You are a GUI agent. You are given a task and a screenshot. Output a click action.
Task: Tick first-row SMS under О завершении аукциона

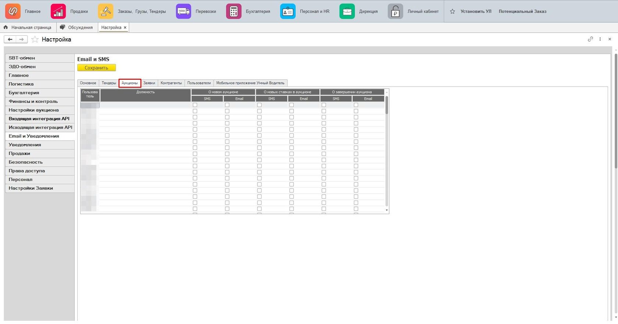coord(324,105)
